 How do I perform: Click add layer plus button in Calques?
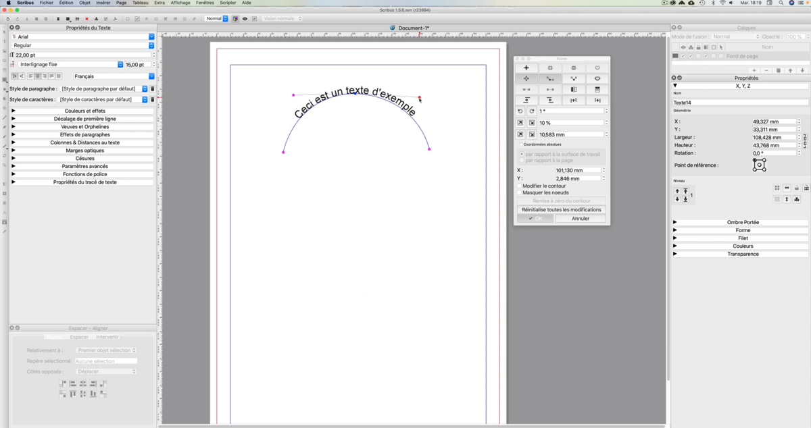(x=754, y=70)
